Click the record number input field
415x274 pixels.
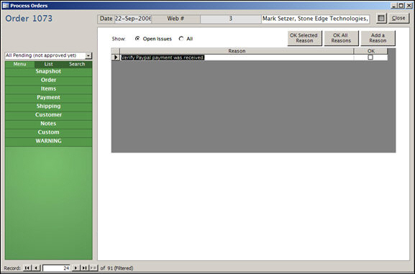click(56, 268)
